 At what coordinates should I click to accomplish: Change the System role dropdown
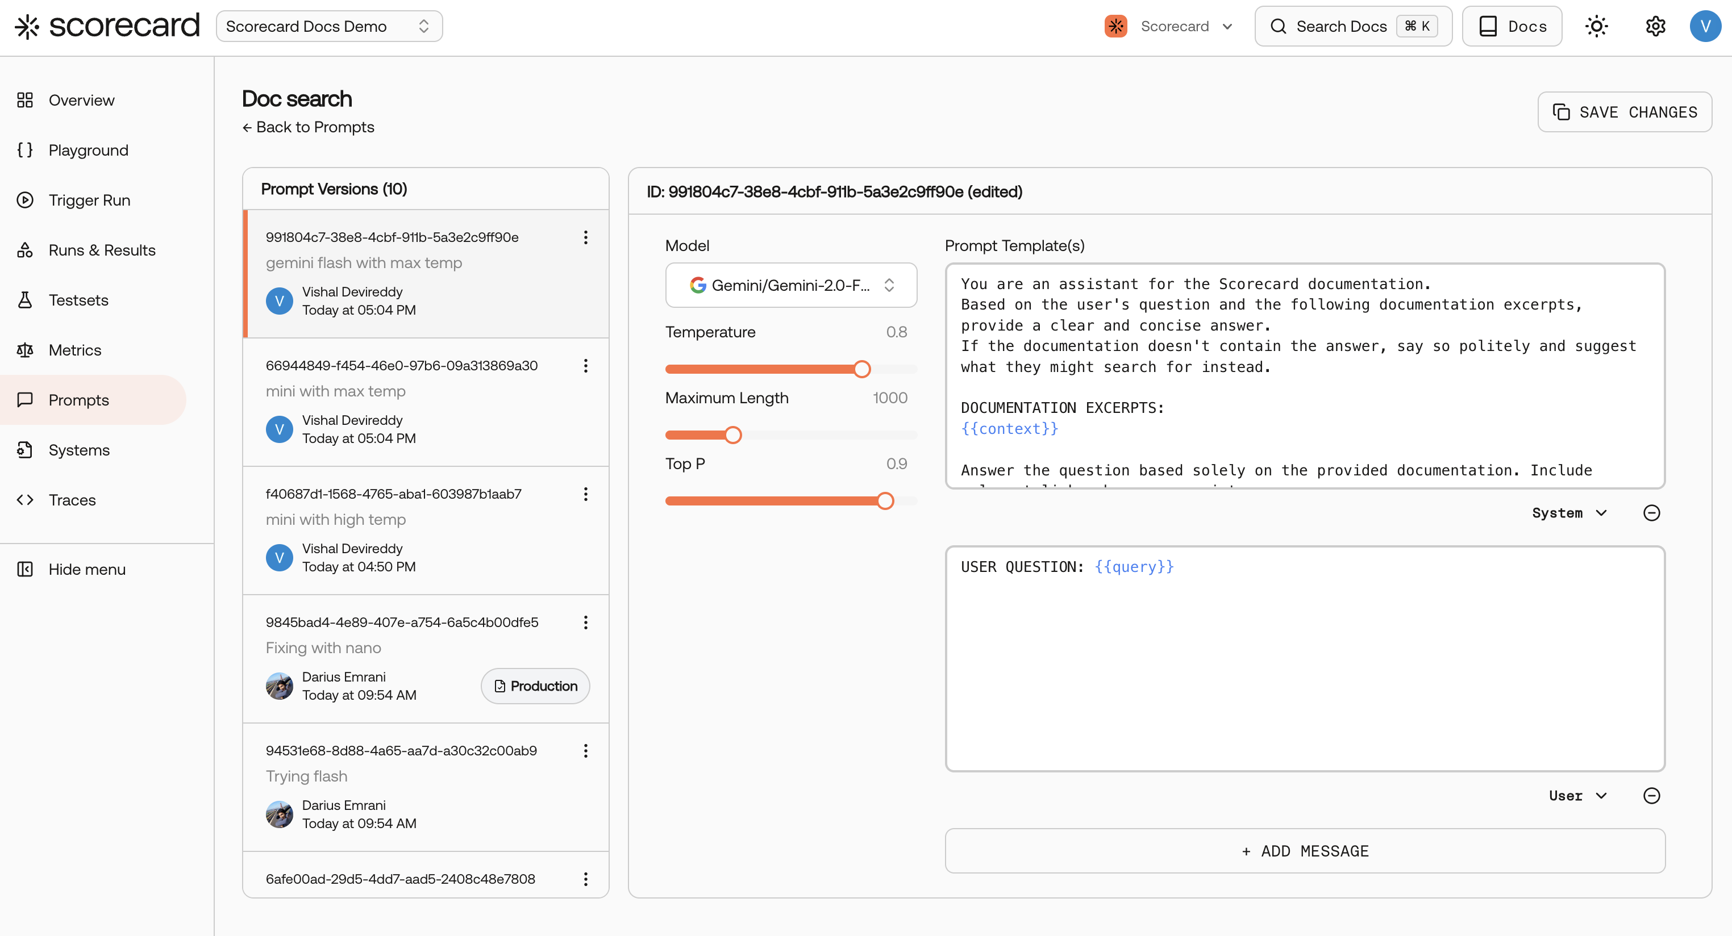[x=1569, y=513]
